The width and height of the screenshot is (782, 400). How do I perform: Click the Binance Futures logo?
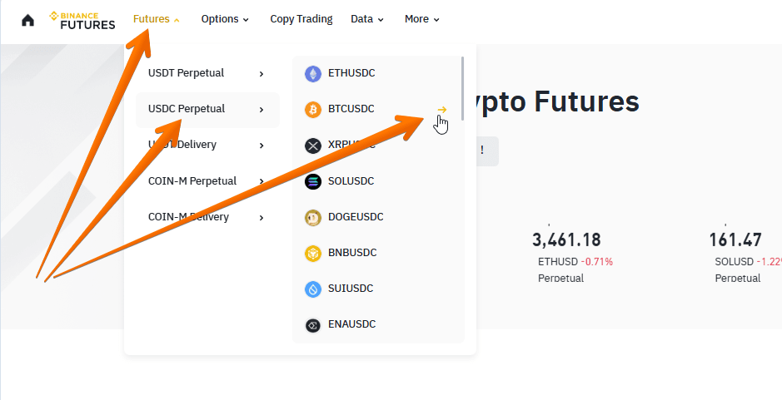(82, 20)
